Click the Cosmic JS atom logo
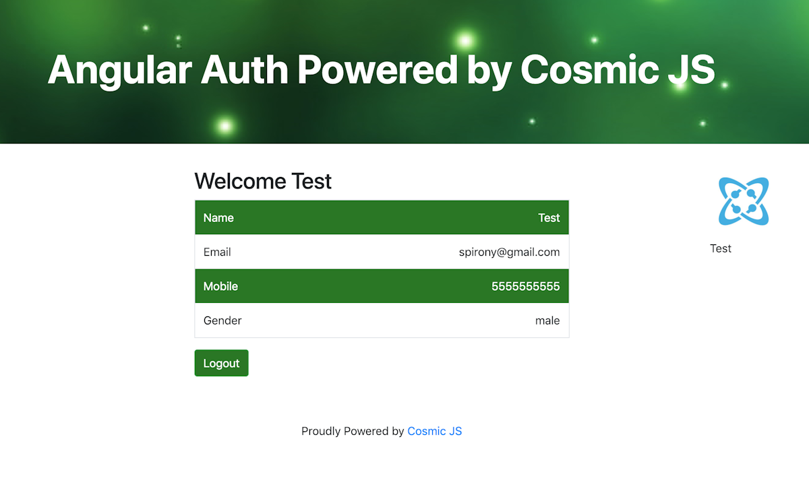Image resolution: width=809 pixels, height=490 pixels. (743, 201)
